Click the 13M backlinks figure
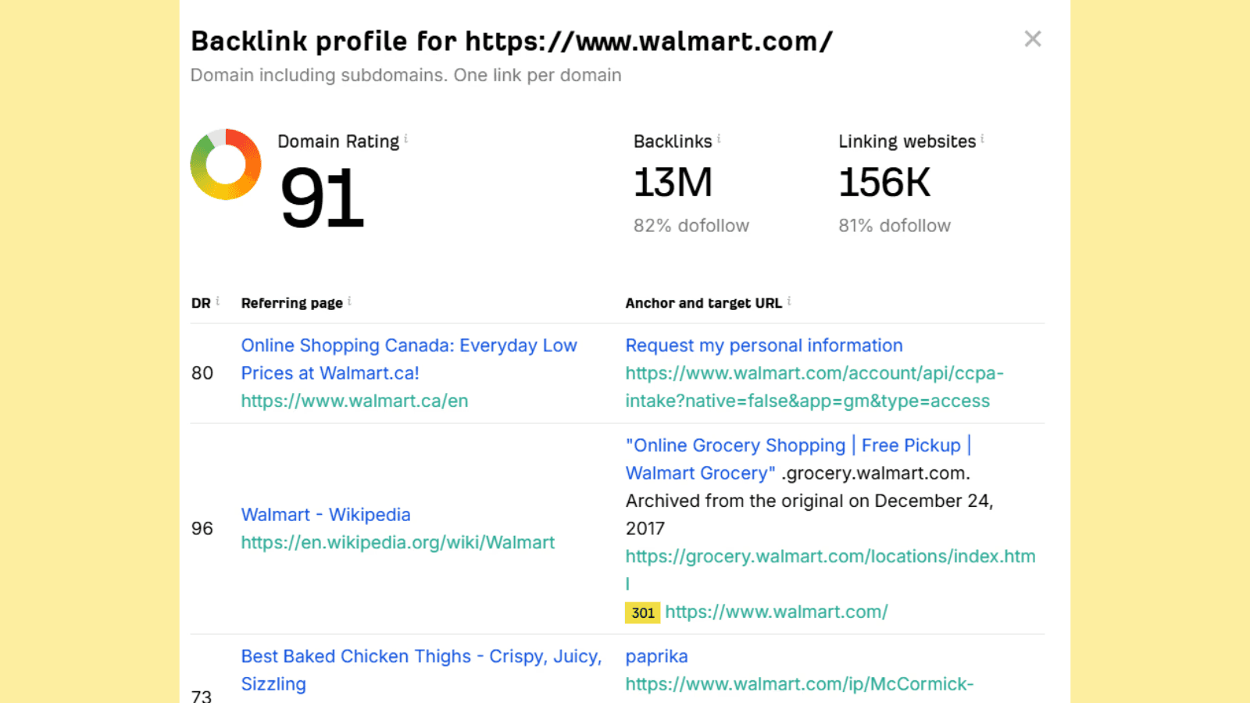Image resolution: width=1250 pixels, height=703 pixels. (673, 183)
